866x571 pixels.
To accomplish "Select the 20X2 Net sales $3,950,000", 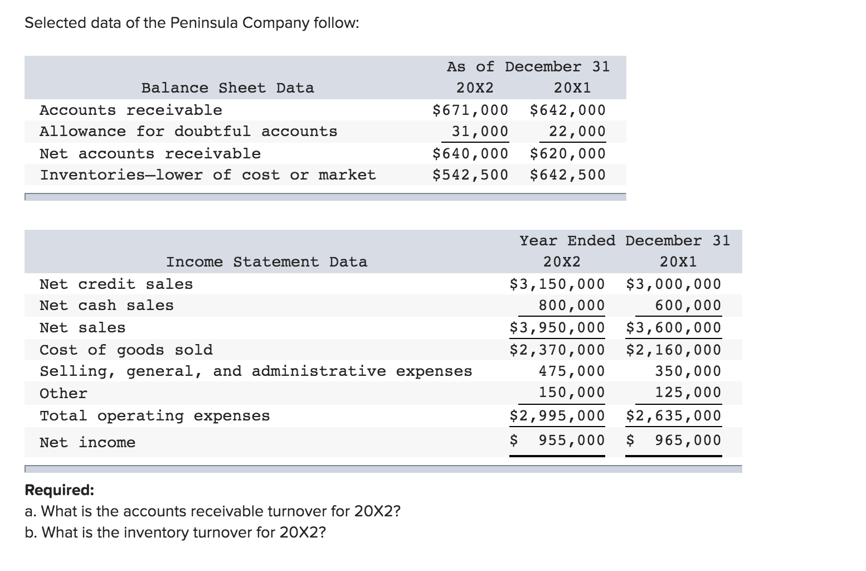I will [557, 327].
